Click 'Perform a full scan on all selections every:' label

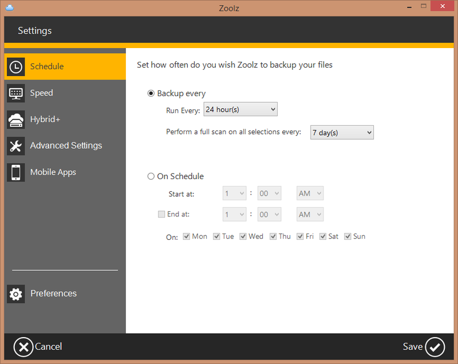click(234, 132)
